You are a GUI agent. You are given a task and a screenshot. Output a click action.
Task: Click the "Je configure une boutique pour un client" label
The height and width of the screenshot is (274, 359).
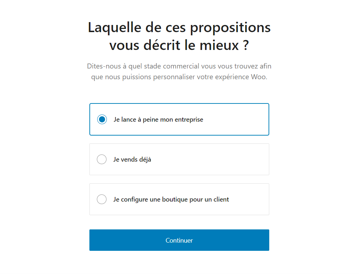pyautogui.click(x=171, y=199)
